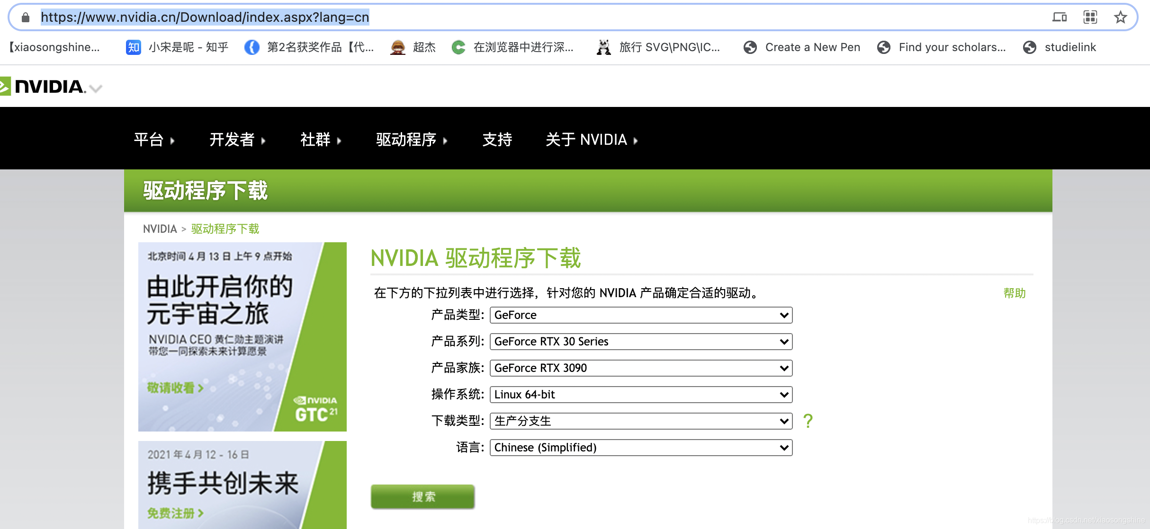Click the NVIDIA breadcrumb link
This screenshot has height=529, width=1150.
pos(160,229)
